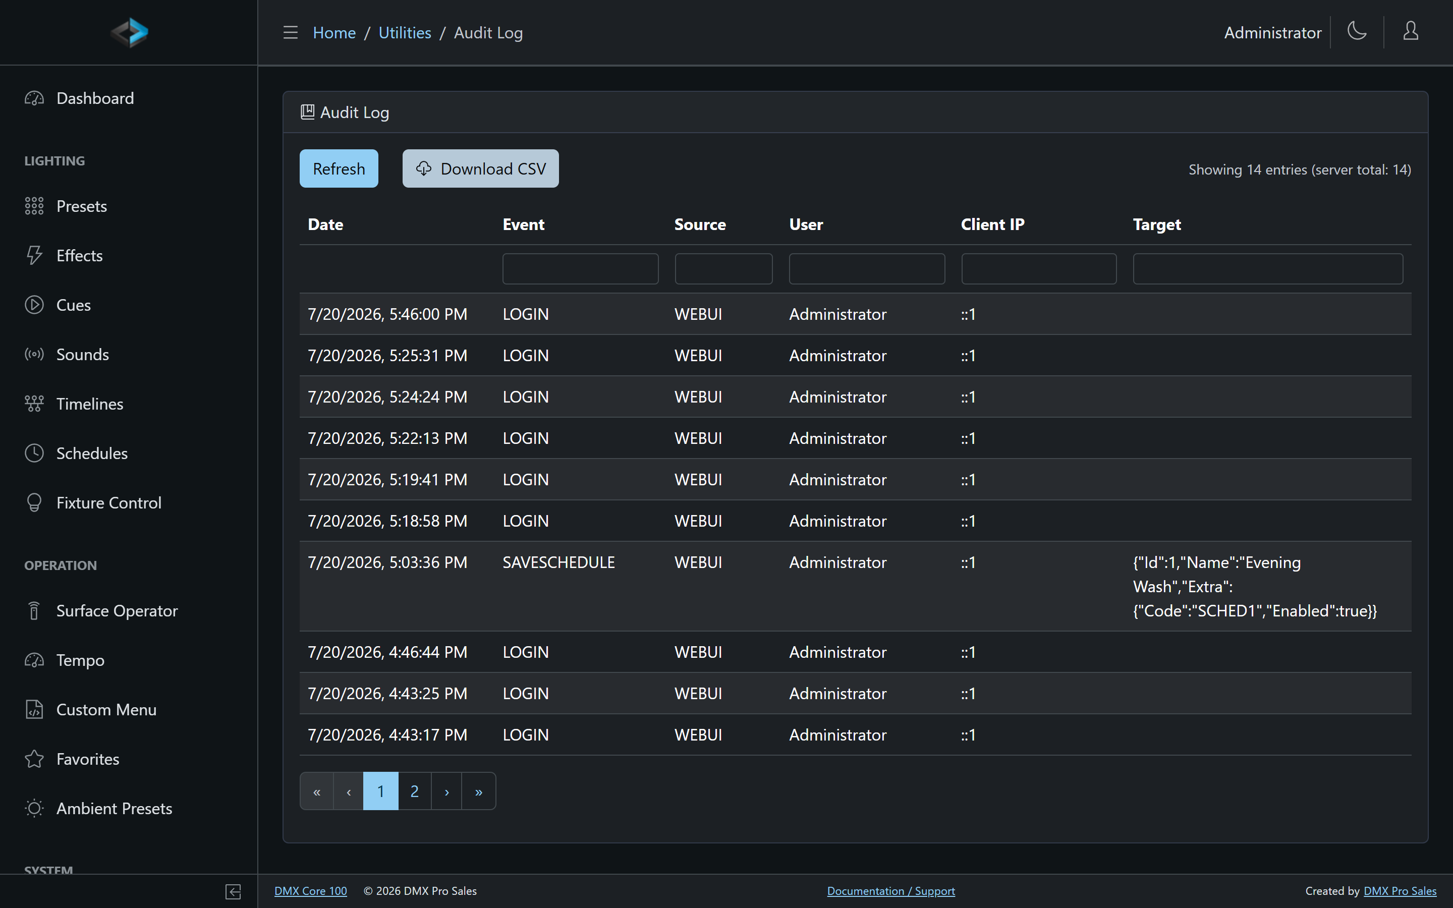This screenshot has width=1453, height=908.
Task: Click the 7/20/2026, 5:46:00 PM entry
Action: click(387, 314)
